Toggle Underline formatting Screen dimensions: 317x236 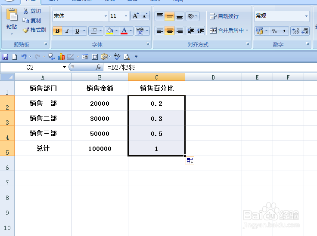(x=77, y=31)
